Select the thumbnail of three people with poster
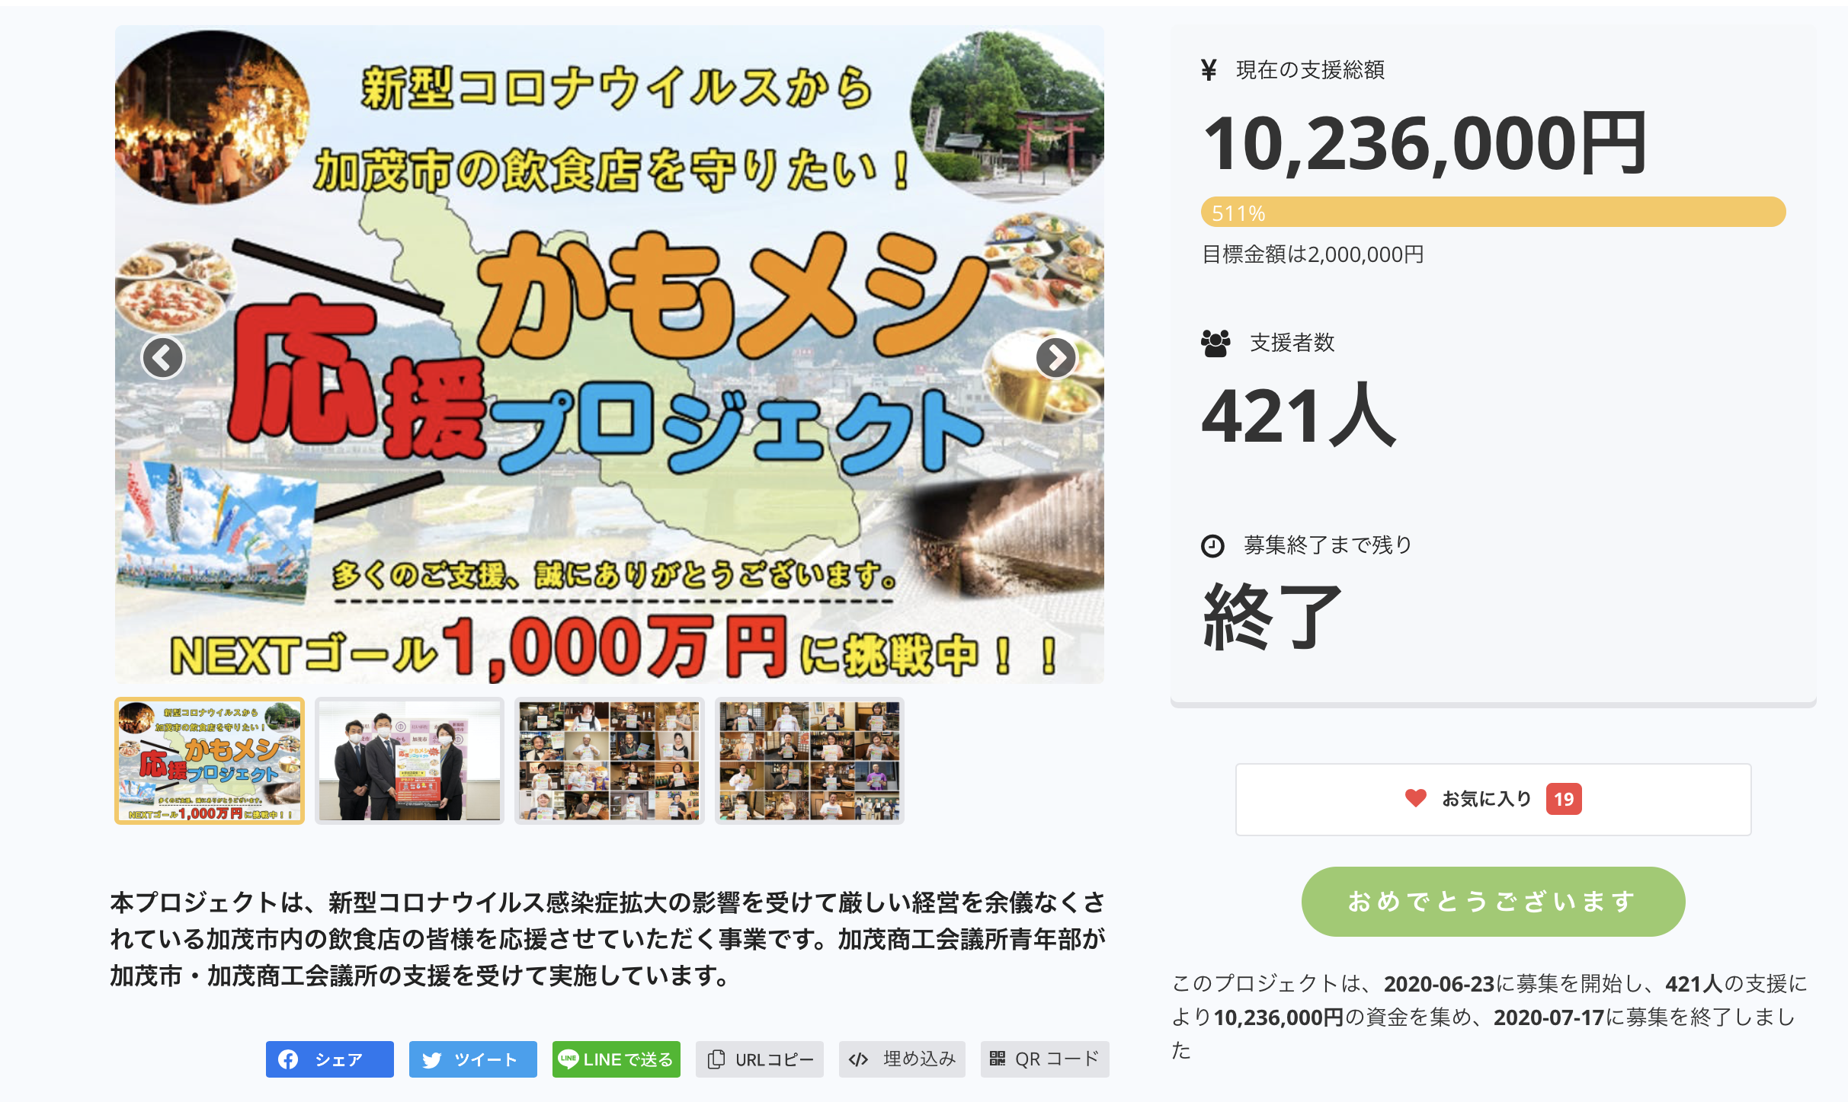 tap(410, 761)
